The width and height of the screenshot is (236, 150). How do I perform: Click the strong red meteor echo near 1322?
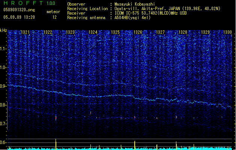[x=56, y=118]
